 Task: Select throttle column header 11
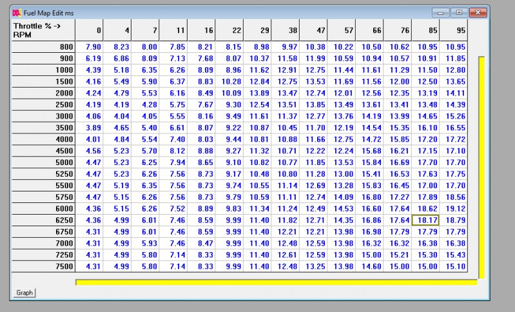point(173,30)
